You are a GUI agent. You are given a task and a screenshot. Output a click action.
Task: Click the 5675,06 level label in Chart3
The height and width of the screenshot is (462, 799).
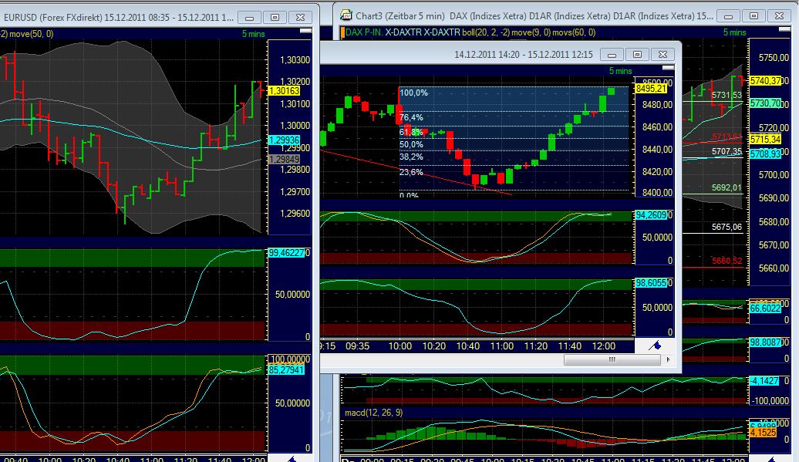(727, 227)
